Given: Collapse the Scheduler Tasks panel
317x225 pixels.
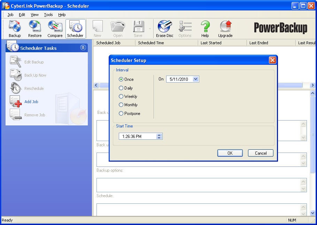Looking at the screenshot, I should (83, 48).
